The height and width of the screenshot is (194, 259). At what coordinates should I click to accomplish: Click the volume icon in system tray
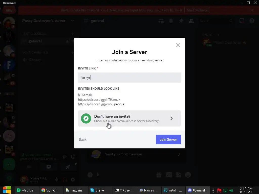231,190
